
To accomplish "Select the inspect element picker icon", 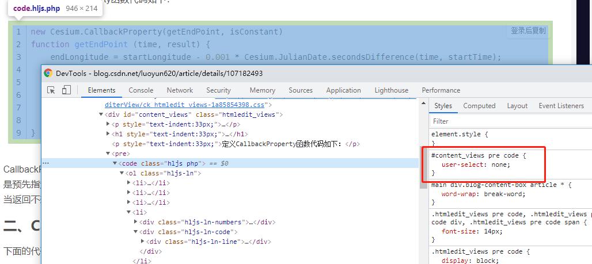I will [51, 90].
